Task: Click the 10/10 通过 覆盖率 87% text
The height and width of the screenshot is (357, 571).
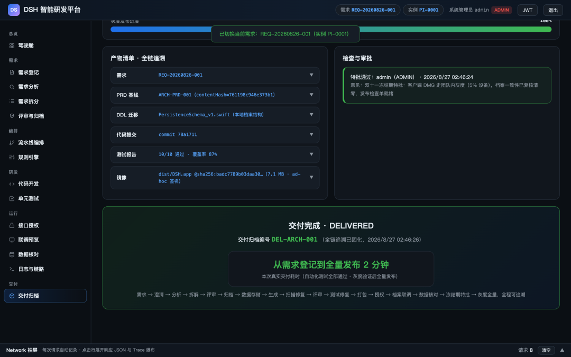Action: pos(188,154)
